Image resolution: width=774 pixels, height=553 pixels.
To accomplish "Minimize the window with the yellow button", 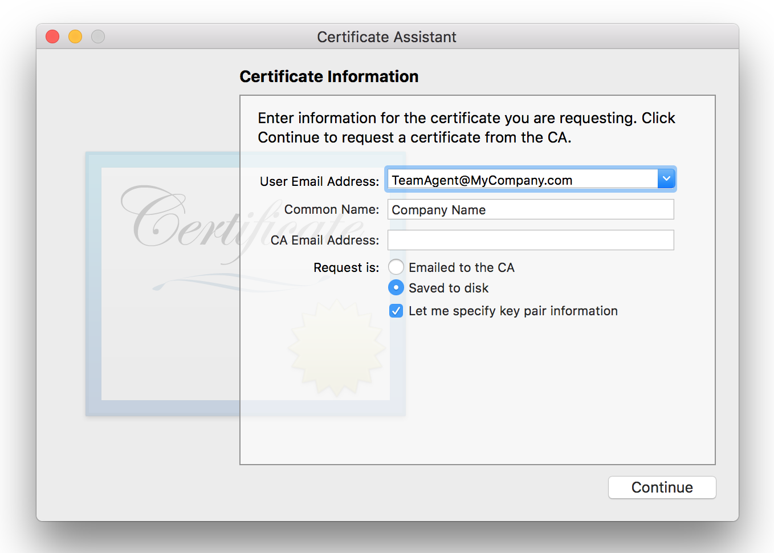I will (75, 36).
